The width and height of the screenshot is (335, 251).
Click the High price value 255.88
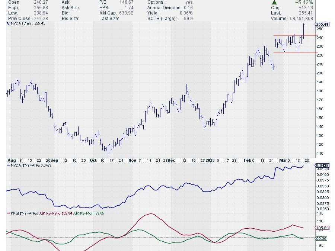point(41,8)
